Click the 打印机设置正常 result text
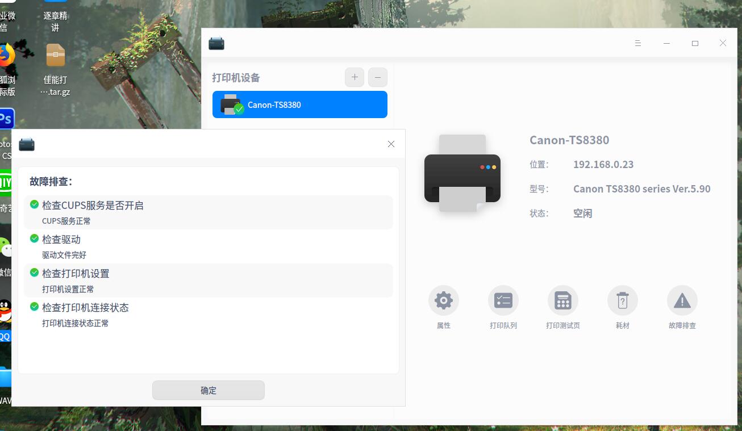742x431 pixels. click(x=68, y=289)
